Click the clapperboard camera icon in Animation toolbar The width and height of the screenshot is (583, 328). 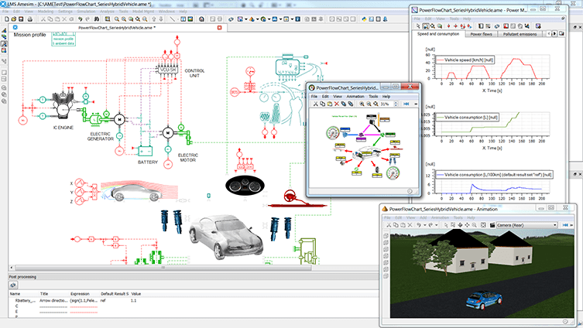(492, 225)
